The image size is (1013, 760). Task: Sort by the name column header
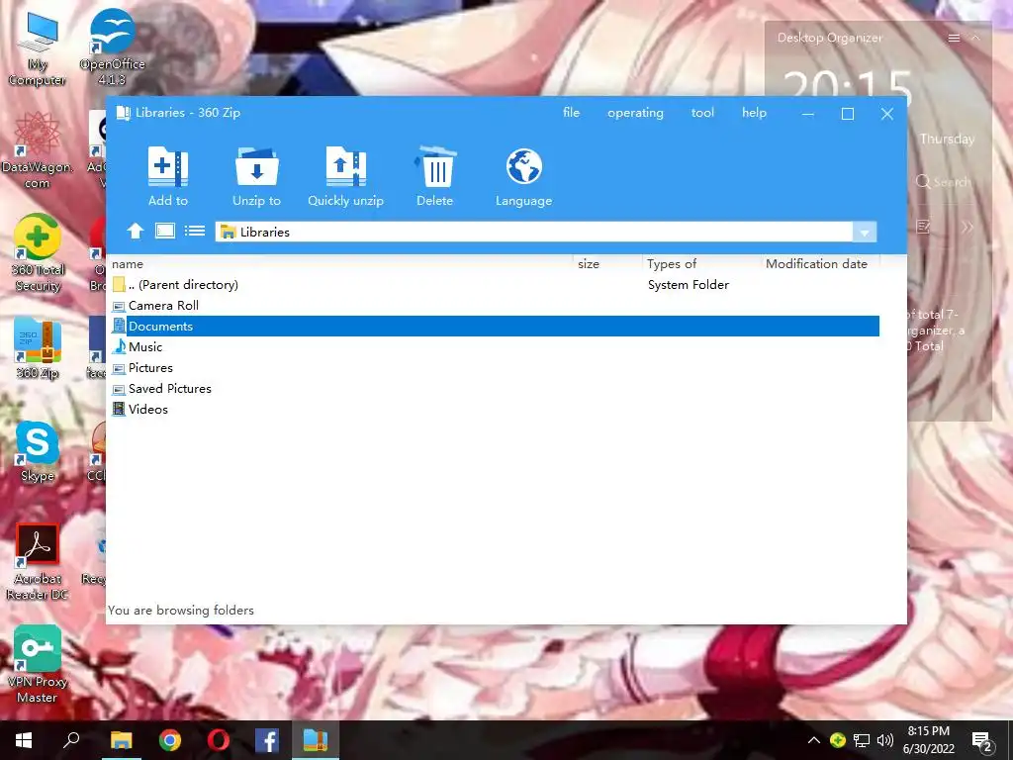pos(341,263)
